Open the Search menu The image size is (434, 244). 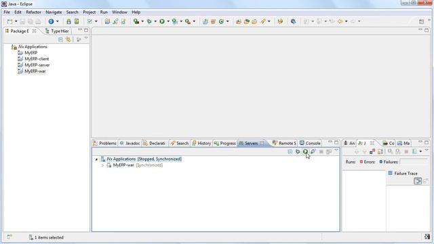click(73, 12)
